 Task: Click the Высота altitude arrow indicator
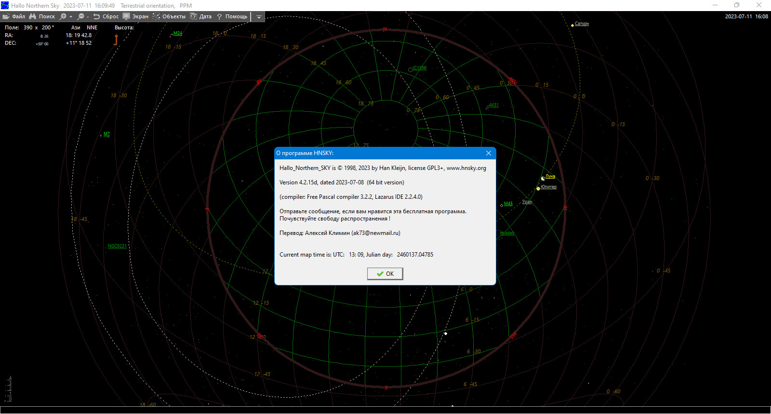[x=116, y=40]
